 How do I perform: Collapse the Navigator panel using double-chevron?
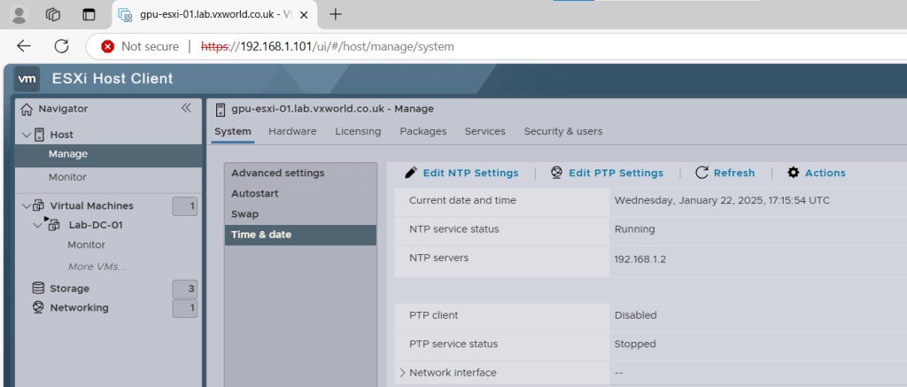click(186, 108)
